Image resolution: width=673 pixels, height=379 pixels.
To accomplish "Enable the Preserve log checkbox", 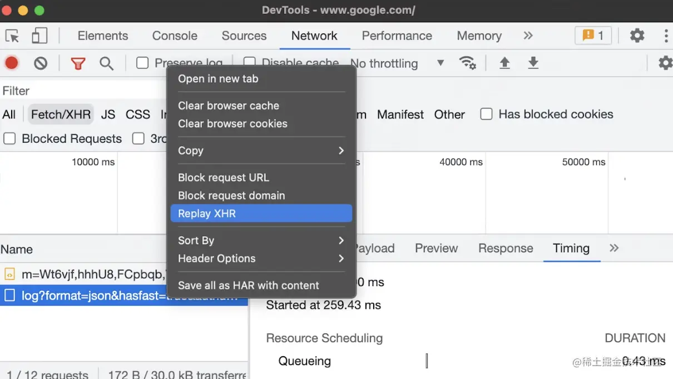I will (143, 63).
